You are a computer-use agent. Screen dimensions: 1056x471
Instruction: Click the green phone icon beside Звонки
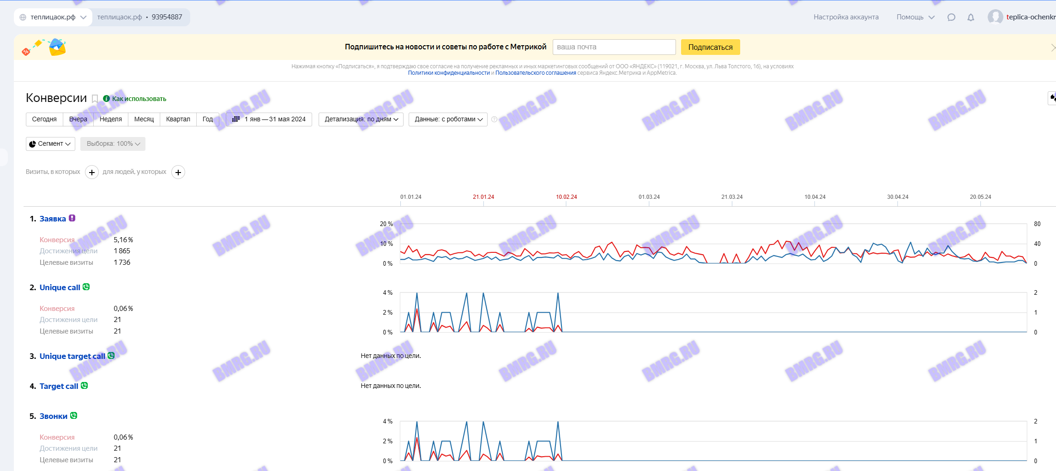73,416
